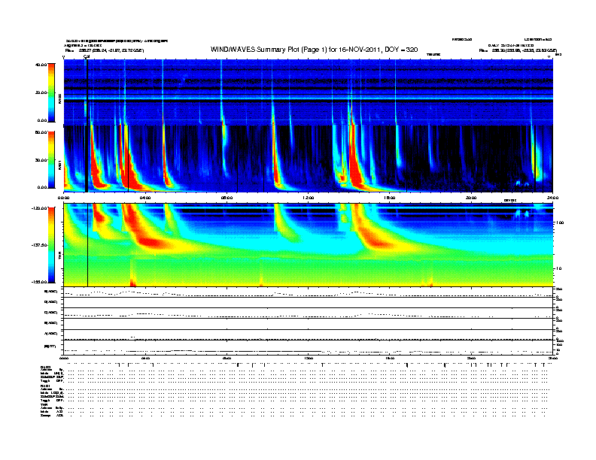This screenshot has width=596, height=460.
Task: Click the RAD2 status block heading
Action: [x=45, y=367]
